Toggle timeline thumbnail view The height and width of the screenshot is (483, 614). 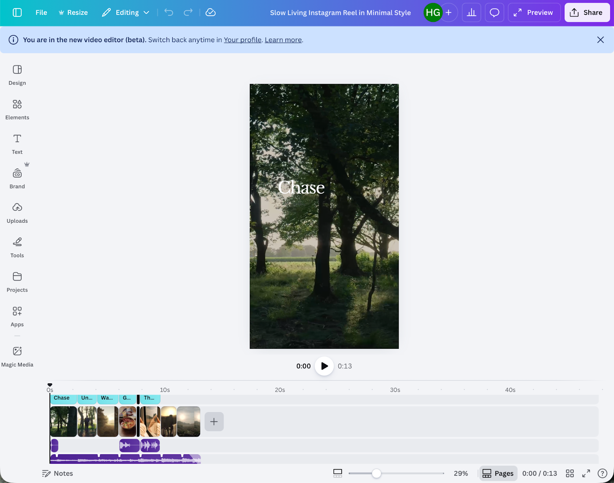pyautogui.click(x=337, y=473)
